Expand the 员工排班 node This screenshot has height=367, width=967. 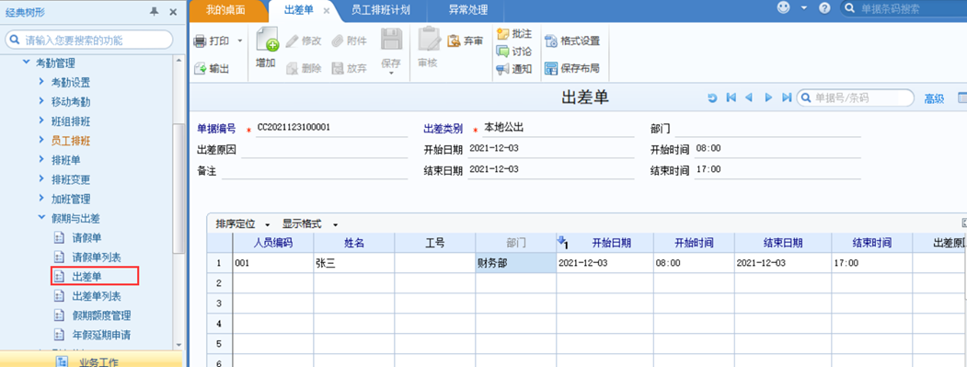pyautogui.click(x=41, y=141)
